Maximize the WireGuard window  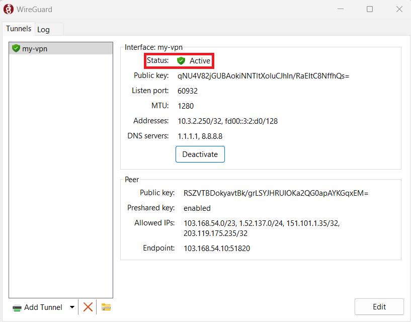[370, 9]
